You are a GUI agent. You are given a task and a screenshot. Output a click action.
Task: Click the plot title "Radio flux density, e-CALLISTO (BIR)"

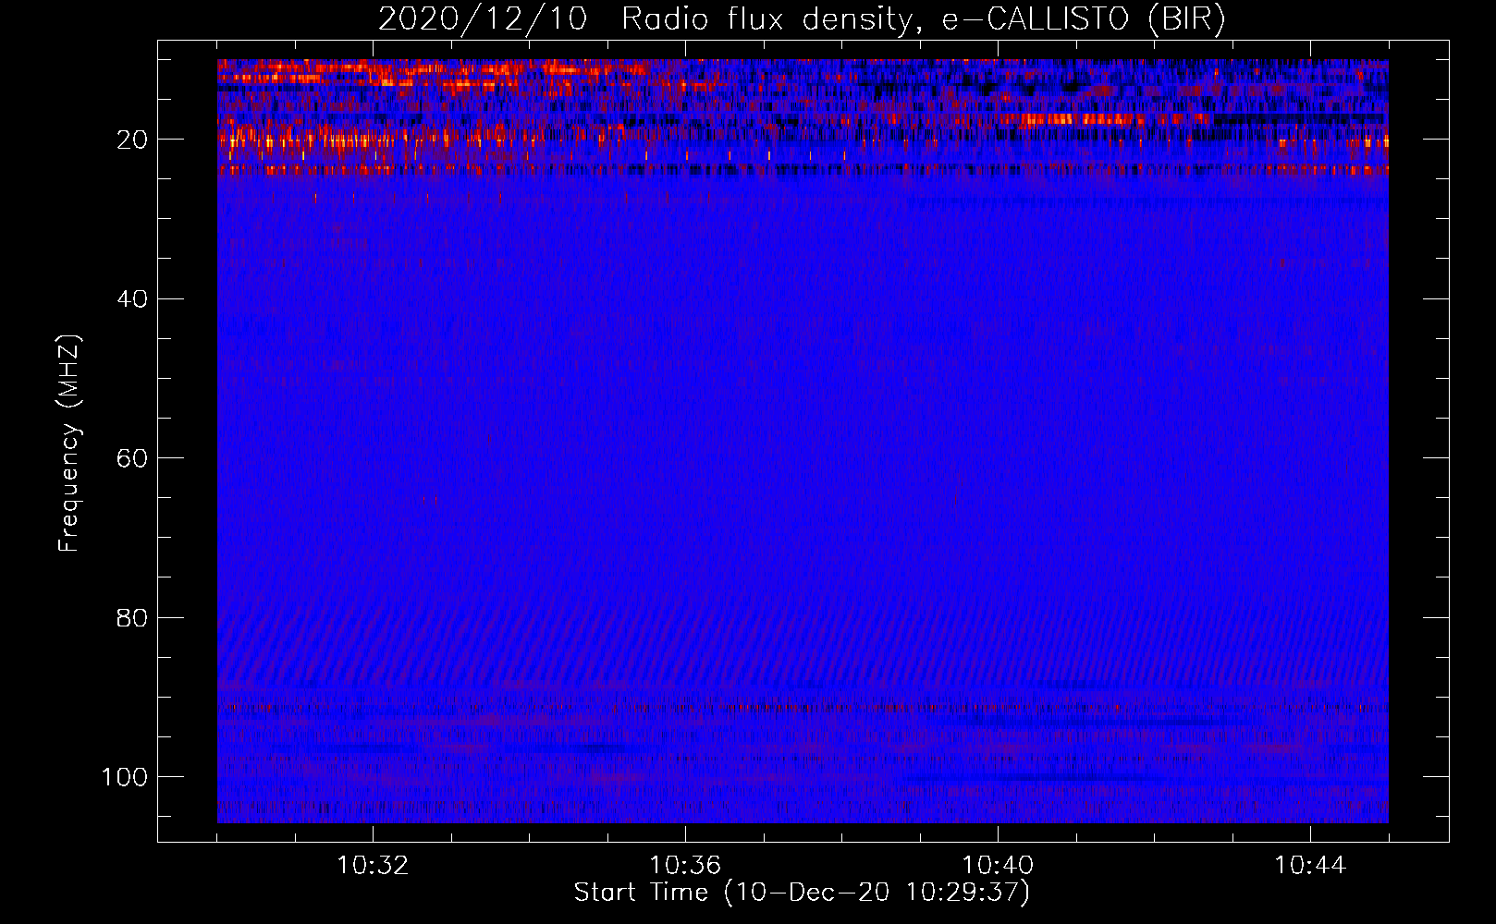924,19
